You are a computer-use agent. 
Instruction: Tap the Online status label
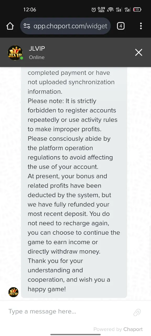coord(37,57)
